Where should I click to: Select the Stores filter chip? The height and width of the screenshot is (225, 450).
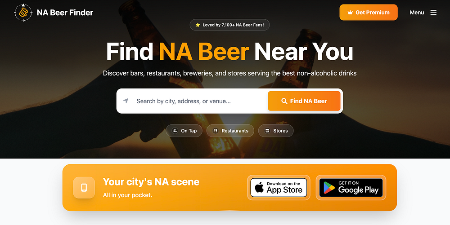pyautogui.click(x=276, y=131)
